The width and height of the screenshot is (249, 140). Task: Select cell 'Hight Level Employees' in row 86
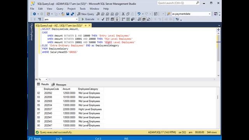90,109
